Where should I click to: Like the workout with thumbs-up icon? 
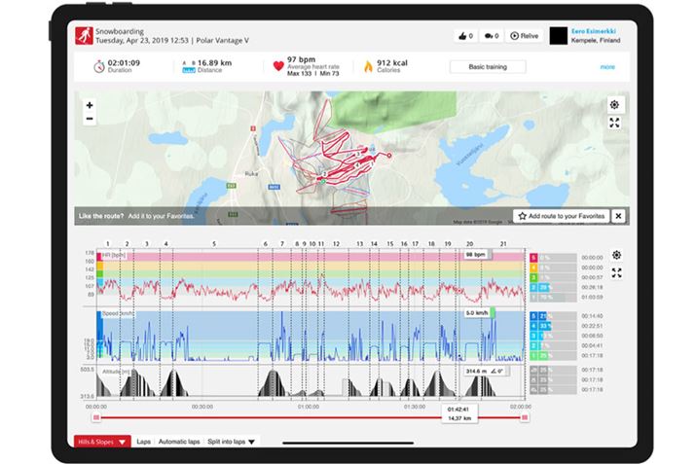point(465,36)
